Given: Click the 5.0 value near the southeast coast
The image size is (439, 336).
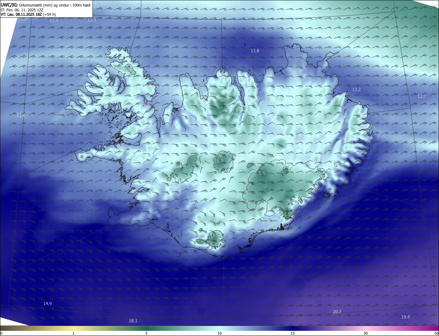Looking at the screenshot, I should tap(287, 215).
